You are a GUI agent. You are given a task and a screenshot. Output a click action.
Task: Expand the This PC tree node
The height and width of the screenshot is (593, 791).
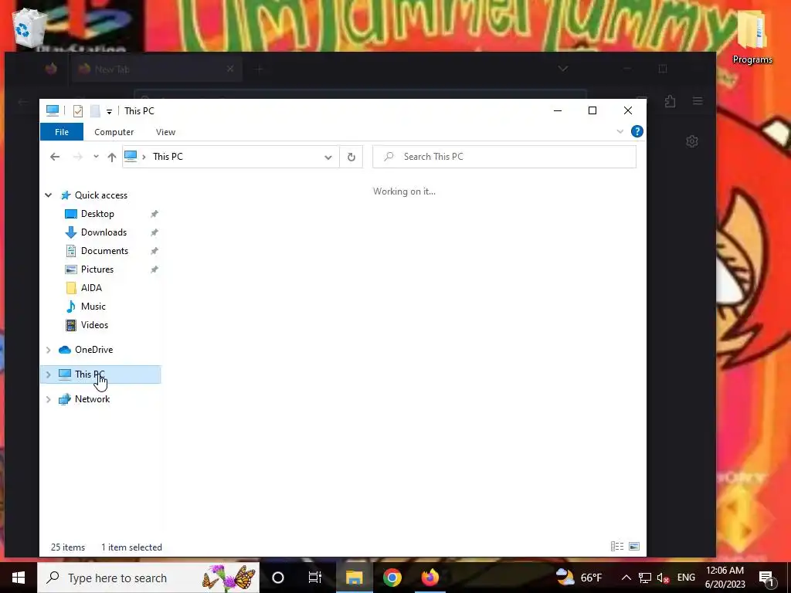point(49,374)
